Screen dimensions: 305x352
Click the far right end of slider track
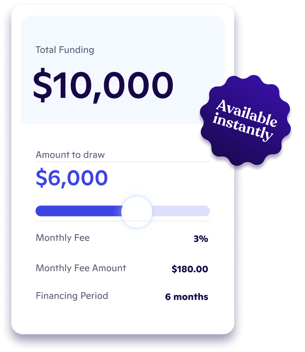pyautogui.click(x=207, y=211)
